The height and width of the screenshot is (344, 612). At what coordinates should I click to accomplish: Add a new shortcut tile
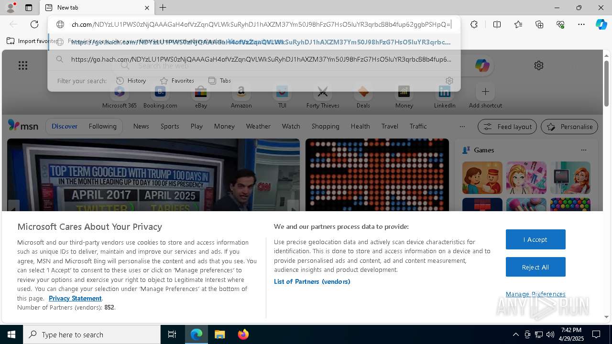tap(485, 97)
